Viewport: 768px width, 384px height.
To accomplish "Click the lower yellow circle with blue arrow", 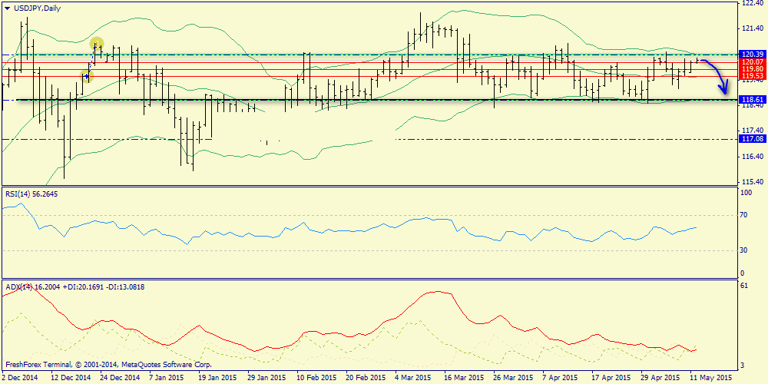I will tap(87, 75).
